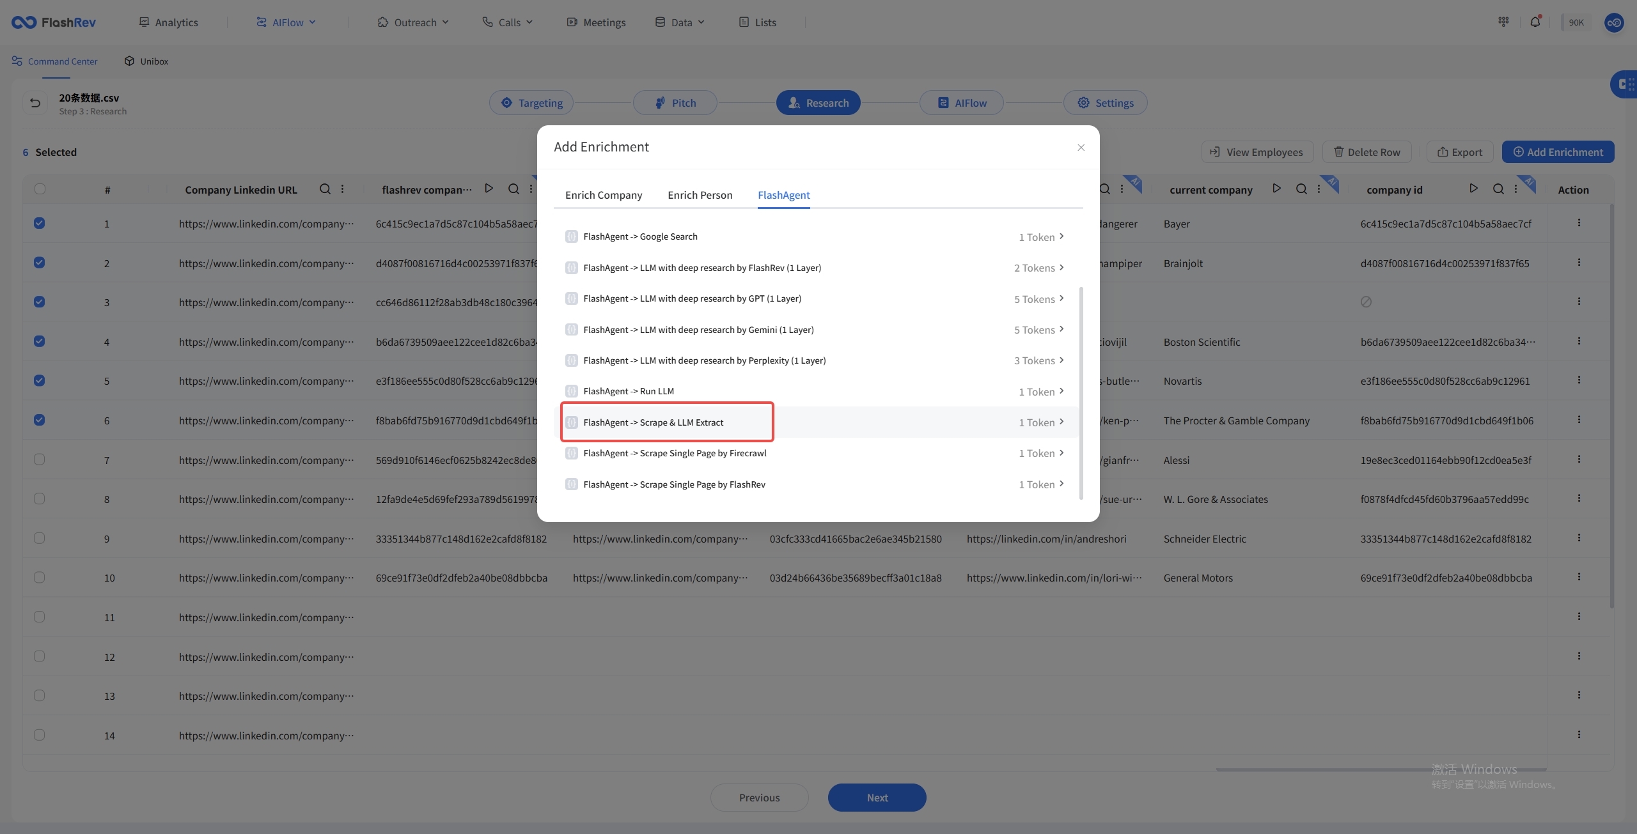Expand Scrape Single Page by Firecrawl chevron

coord(1061,453)
